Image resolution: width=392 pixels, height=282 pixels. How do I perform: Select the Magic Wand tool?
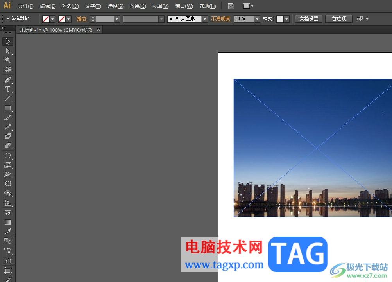tap(8, 60)
